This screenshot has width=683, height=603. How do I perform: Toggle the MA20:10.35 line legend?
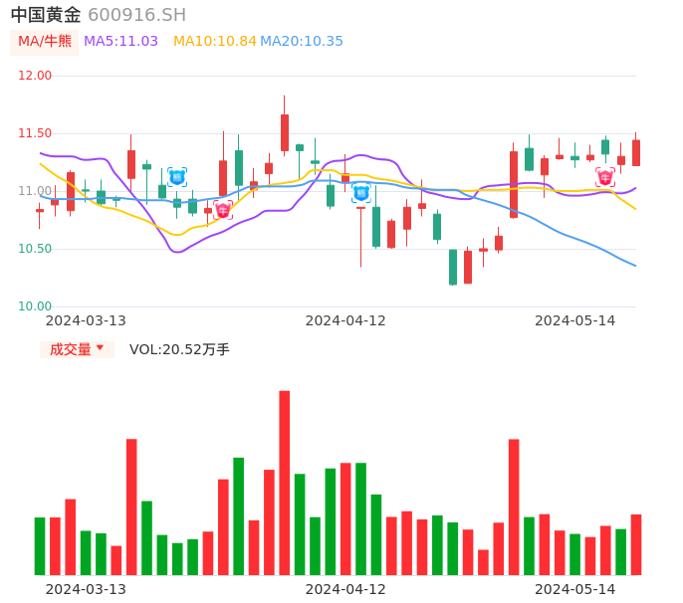point(302,41)
